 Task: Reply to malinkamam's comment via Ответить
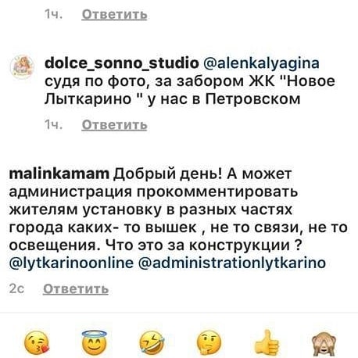tap(76, 289)
